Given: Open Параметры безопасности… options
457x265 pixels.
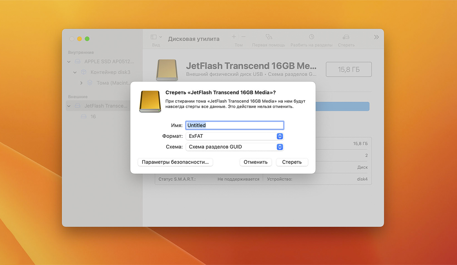Looking at the screenshot, I should tap(175, 162).
